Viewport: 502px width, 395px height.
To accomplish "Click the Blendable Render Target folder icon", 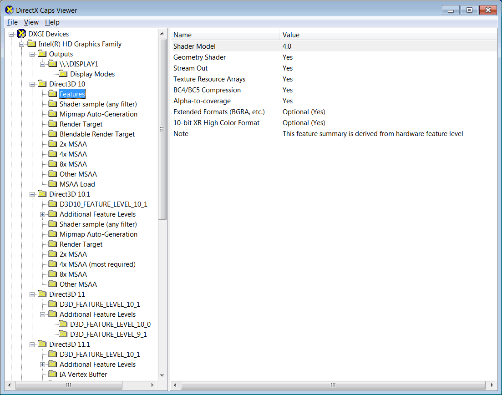I will point(52,134).
